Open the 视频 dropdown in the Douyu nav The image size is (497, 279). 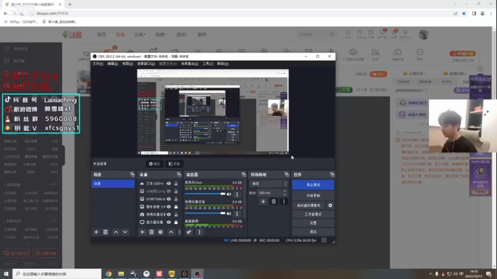[x=161, y=35]
